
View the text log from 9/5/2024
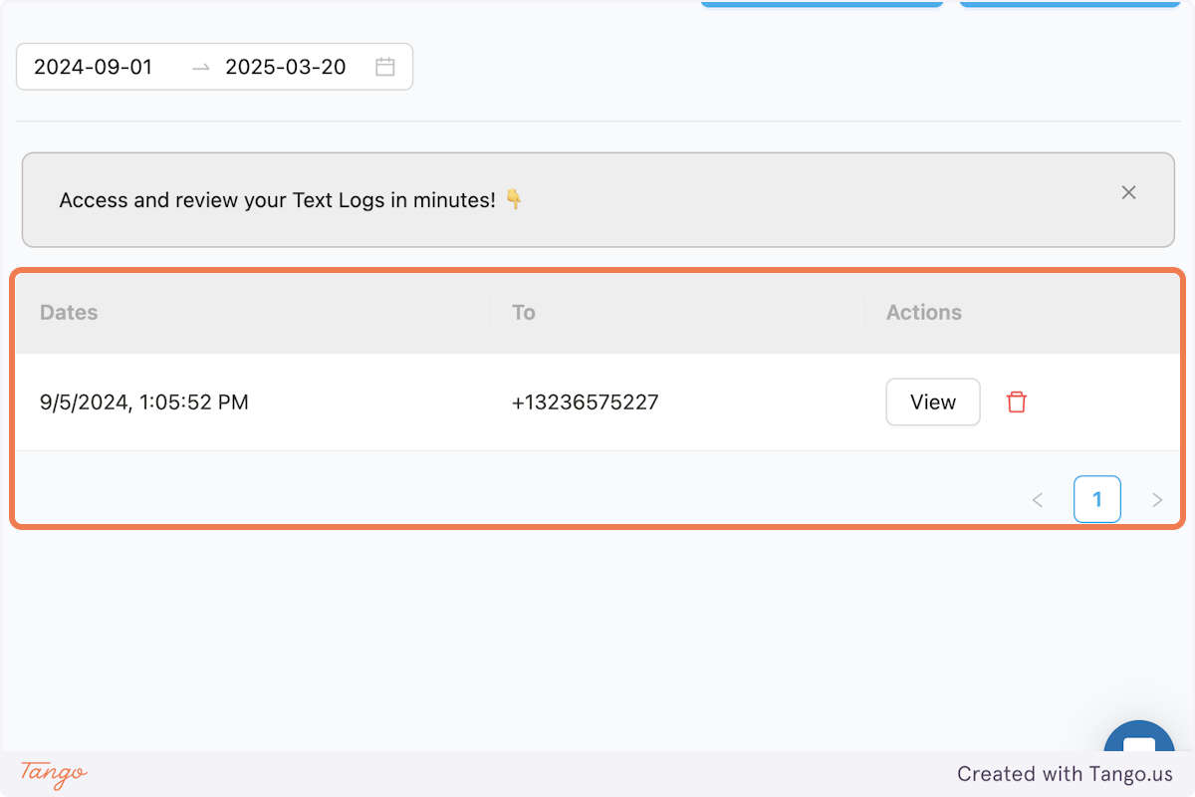click(x=932, y=401)
